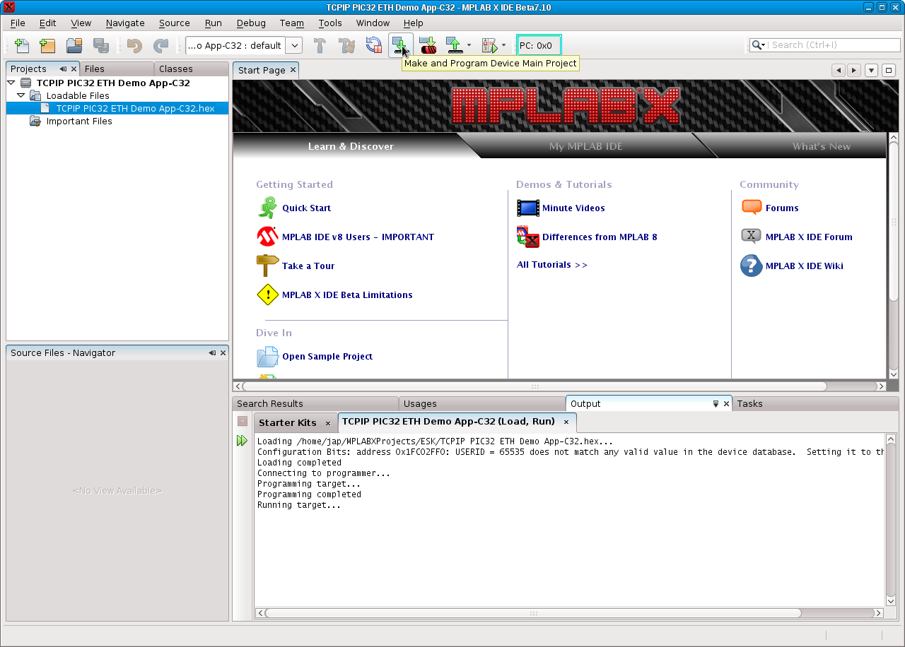Image resolution: width=905 pixels, height=647 pixels.
Task: Click the stop square icon in Output panel
Action: tap(243, 421)
